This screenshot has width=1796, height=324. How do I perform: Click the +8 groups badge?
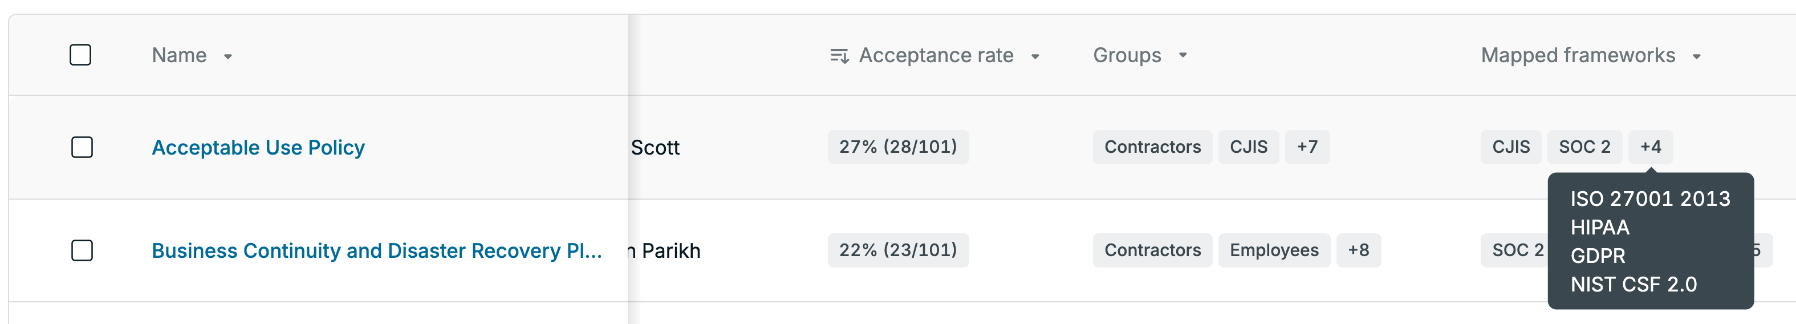pos(1358,250)
